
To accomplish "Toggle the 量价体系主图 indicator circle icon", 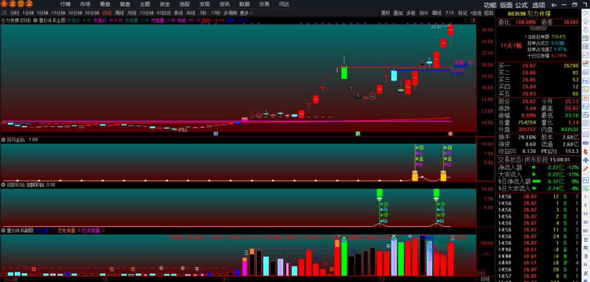I will pos(36,20).
